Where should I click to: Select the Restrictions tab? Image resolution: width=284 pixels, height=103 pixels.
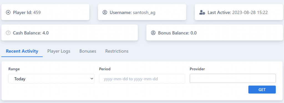click(117, 51)
